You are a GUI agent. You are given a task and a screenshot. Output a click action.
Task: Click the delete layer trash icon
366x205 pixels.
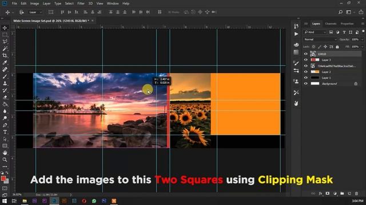356,194
